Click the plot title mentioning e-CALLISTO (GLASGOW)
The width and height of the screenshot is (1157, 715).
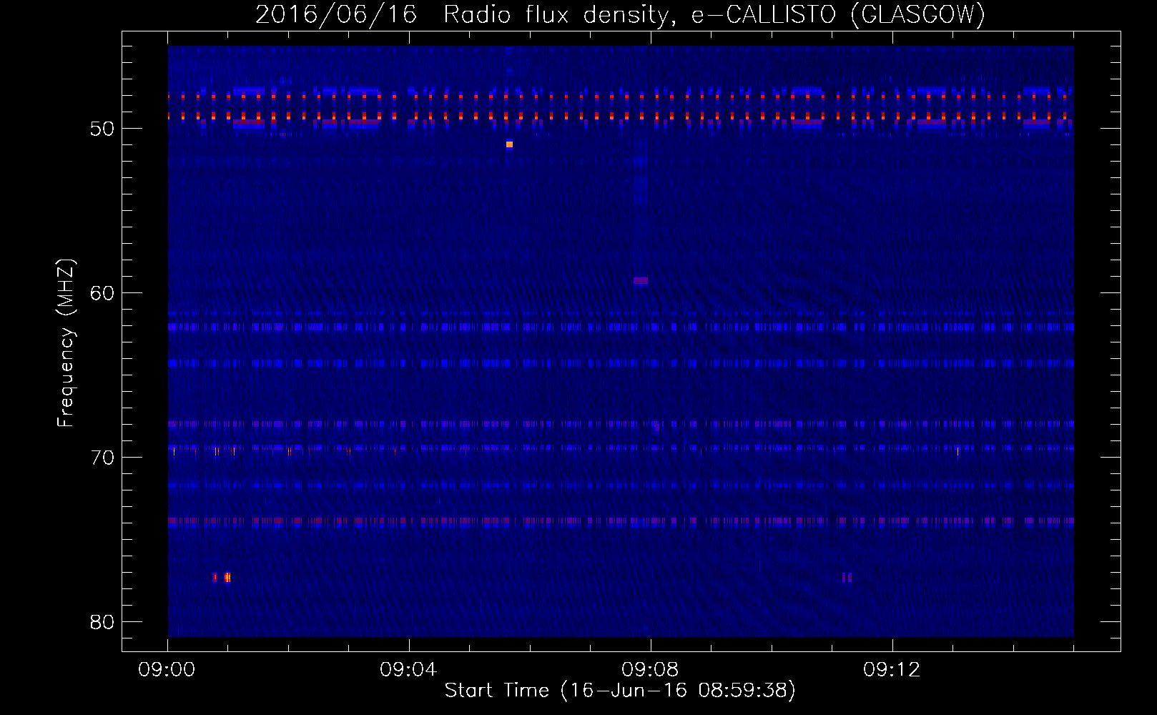point(620,14)
